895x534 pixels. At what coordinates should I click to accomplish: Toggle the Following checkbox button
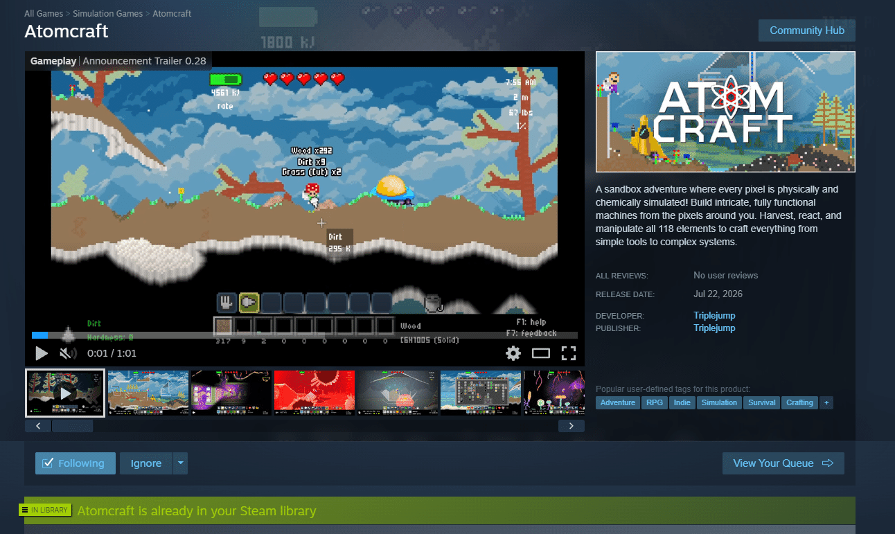74,463
